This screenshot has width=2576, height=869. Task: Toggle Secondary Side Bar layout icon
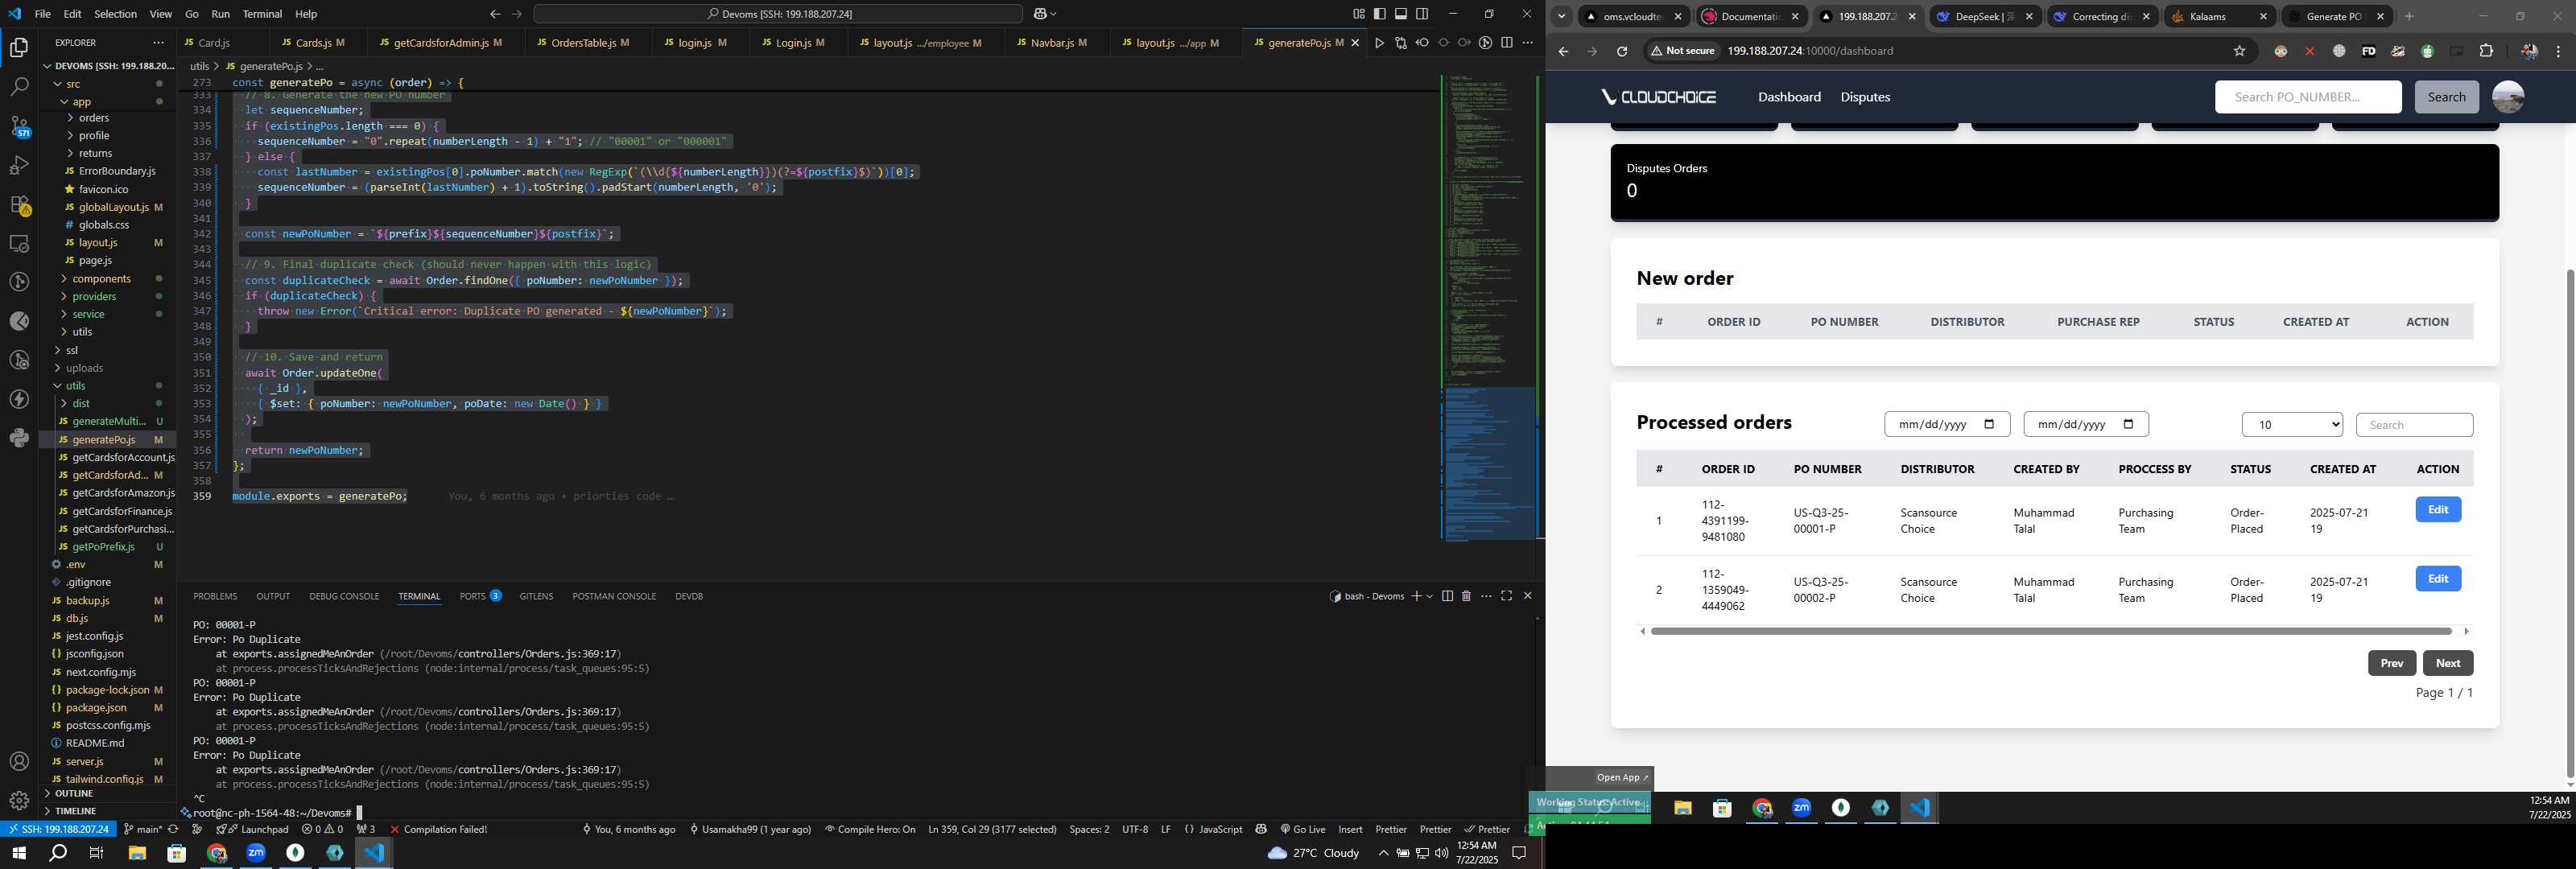1422,14
